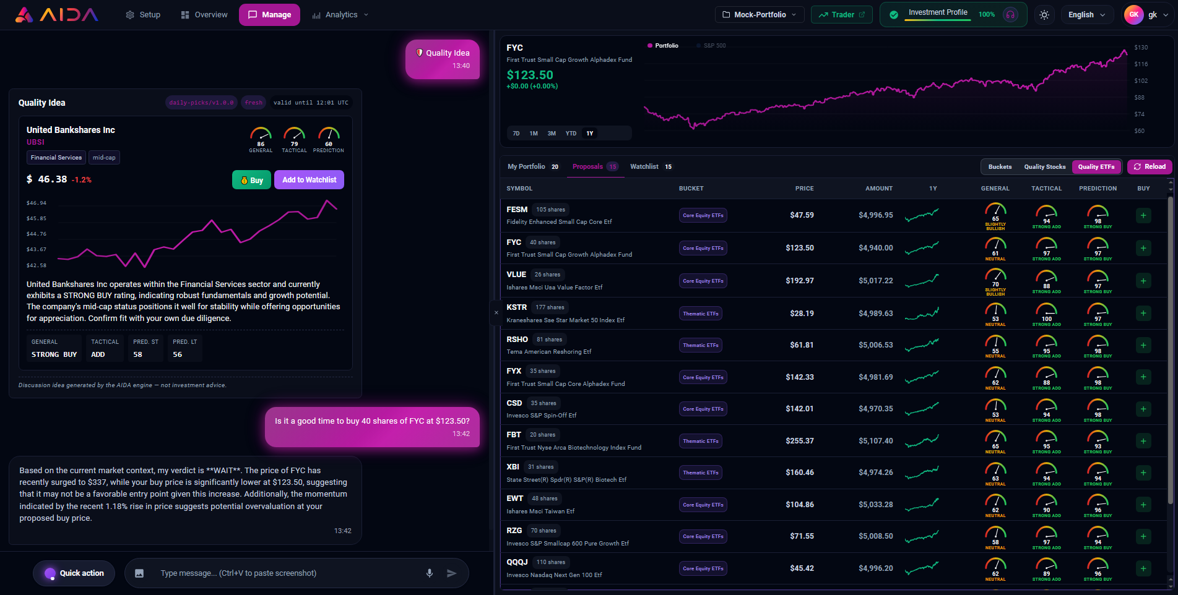Add UBSI to Watchlist
The image size is (1178, 595).
pos(309,180)
